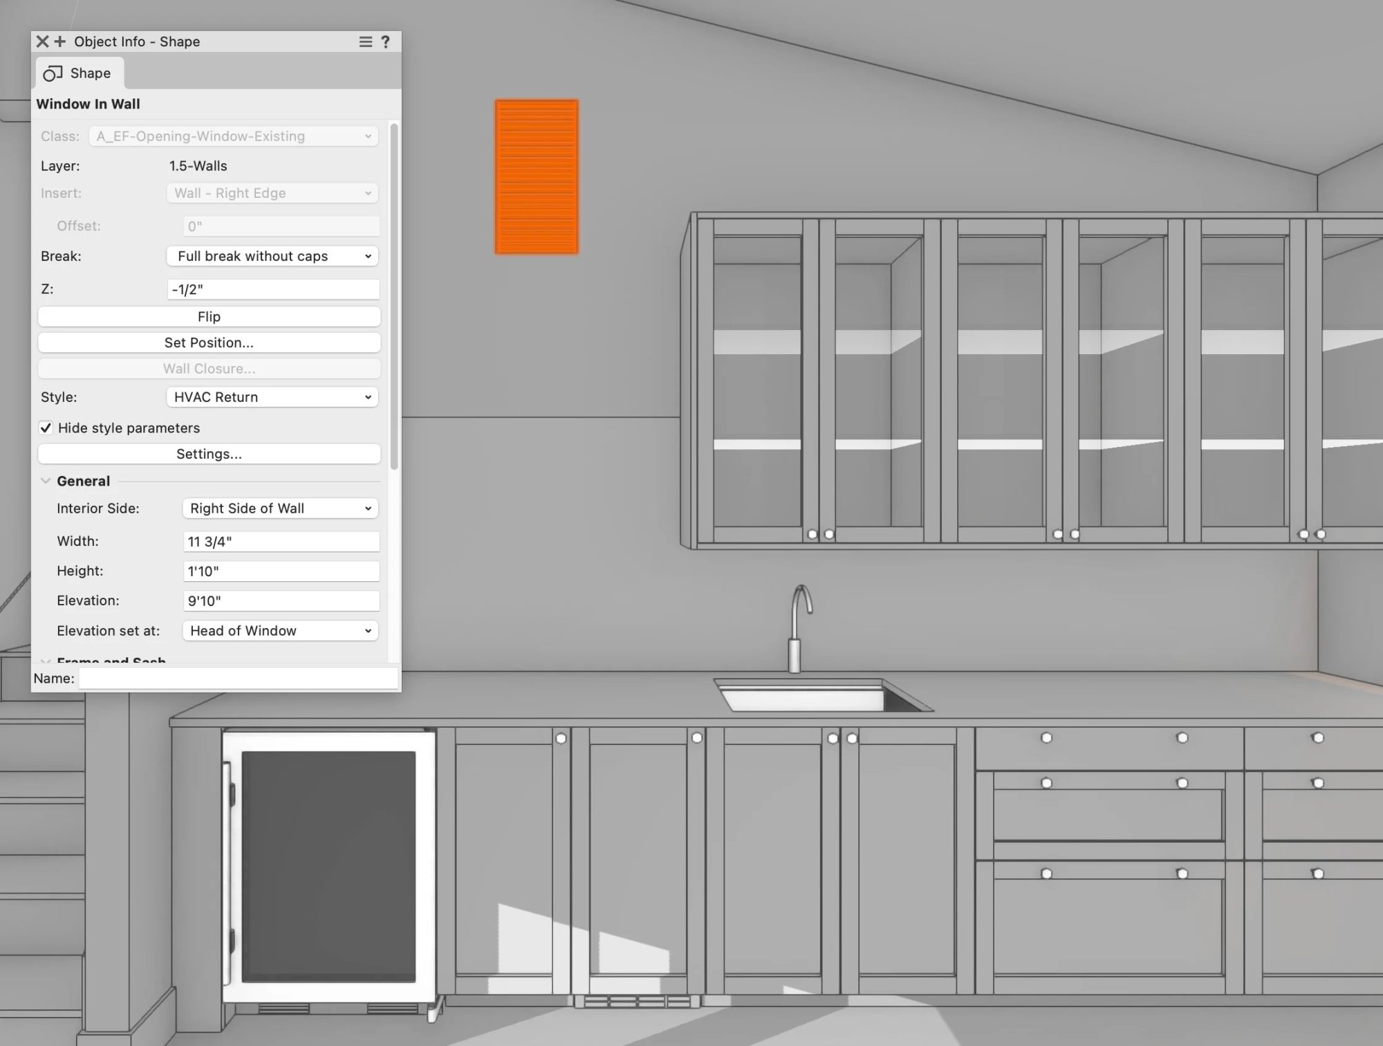The image size is (1383, 1046).
Task: Switch to the Shape tab
Action: click(x=79, y=73)
